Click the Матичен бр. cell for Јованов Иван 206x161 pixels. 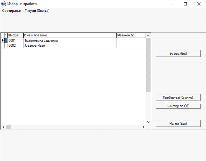coord(131,46)
